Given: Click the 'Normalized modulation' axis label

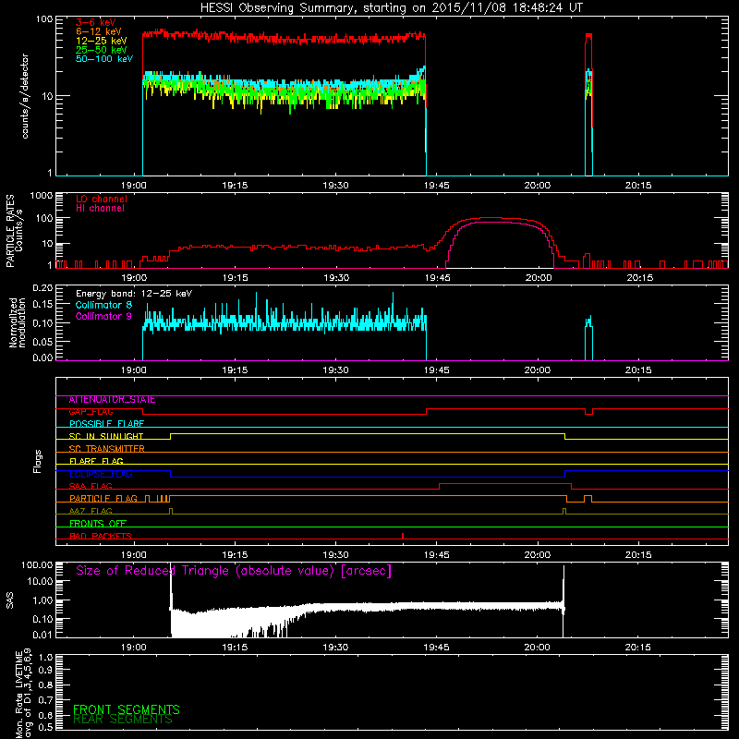Looking at the screenshot, I should pyautogui.click(x=17, y=322).
